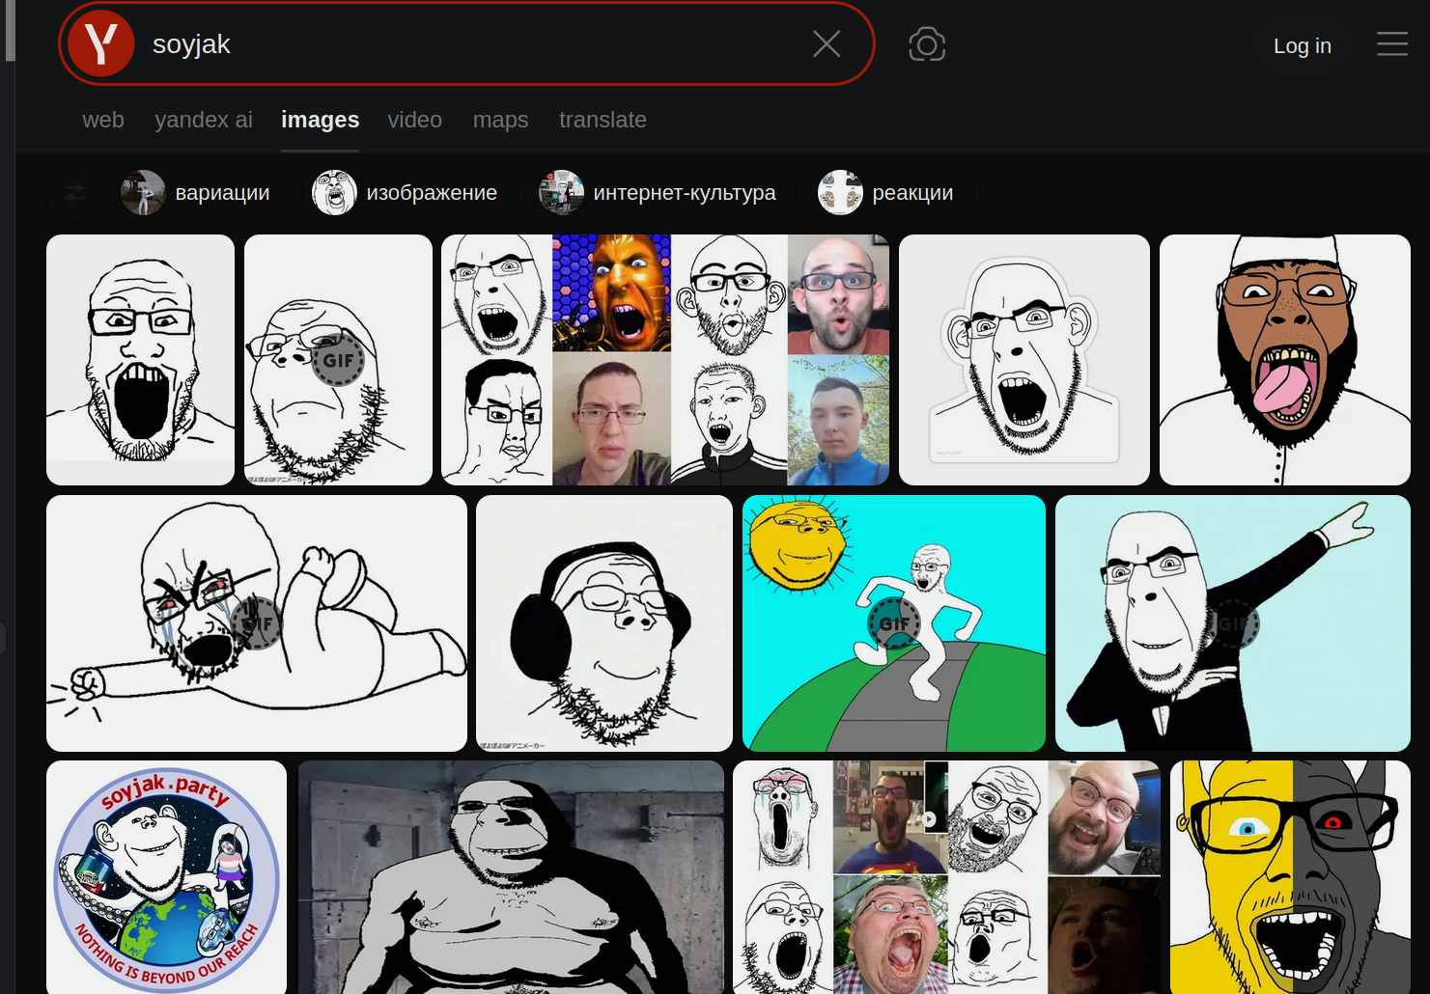Image resolution: width=1430 pixels, height=994 pixels.
Task: Open the collage with the blue hexagon face
Action: pos(665,360)
